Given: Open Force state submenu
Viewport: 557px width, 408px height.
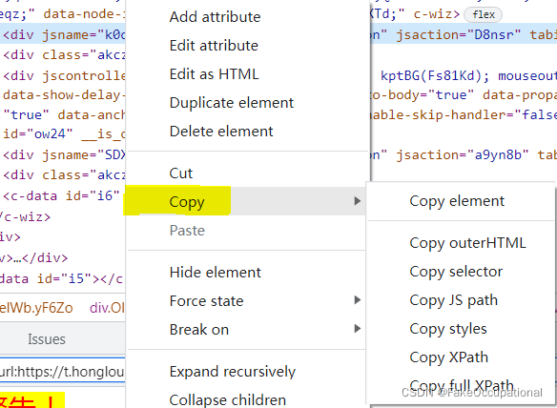Looking at the screenshot, I should pos(246,301).
